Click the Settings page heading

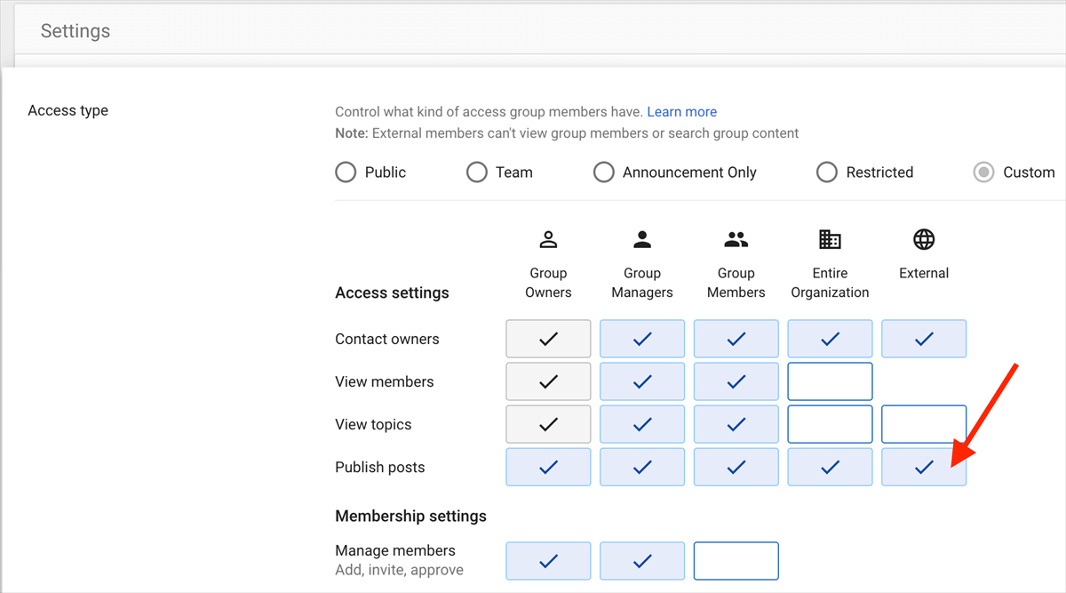(76, 31)
